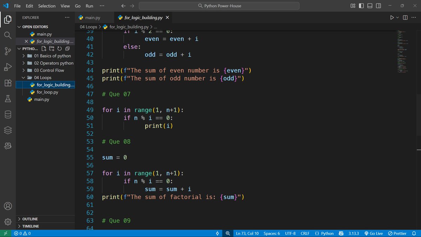Collapse all folders in explorer

[x=67, y=49]
